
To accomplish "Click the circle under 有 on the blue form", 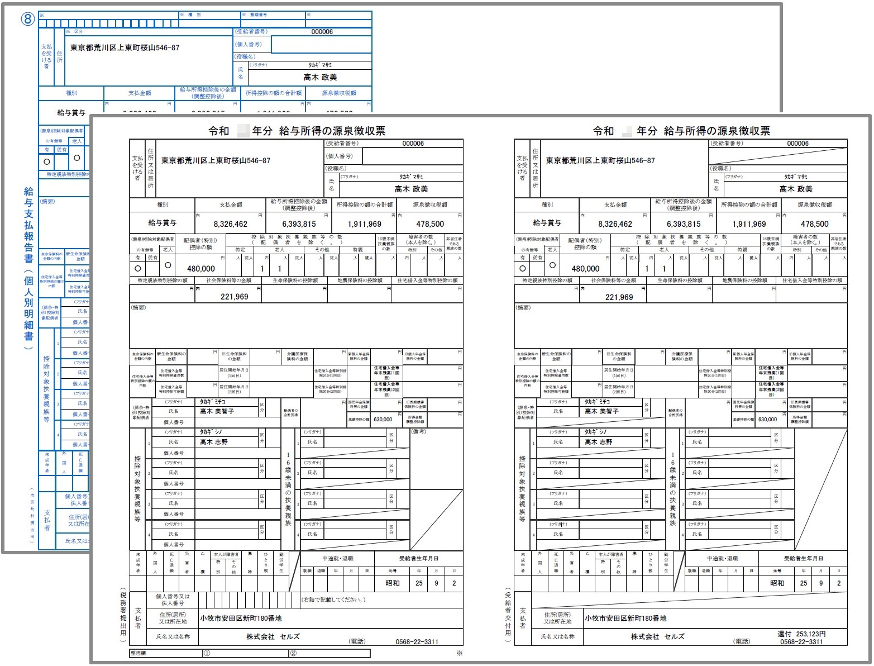I will (x=47, y=161).
